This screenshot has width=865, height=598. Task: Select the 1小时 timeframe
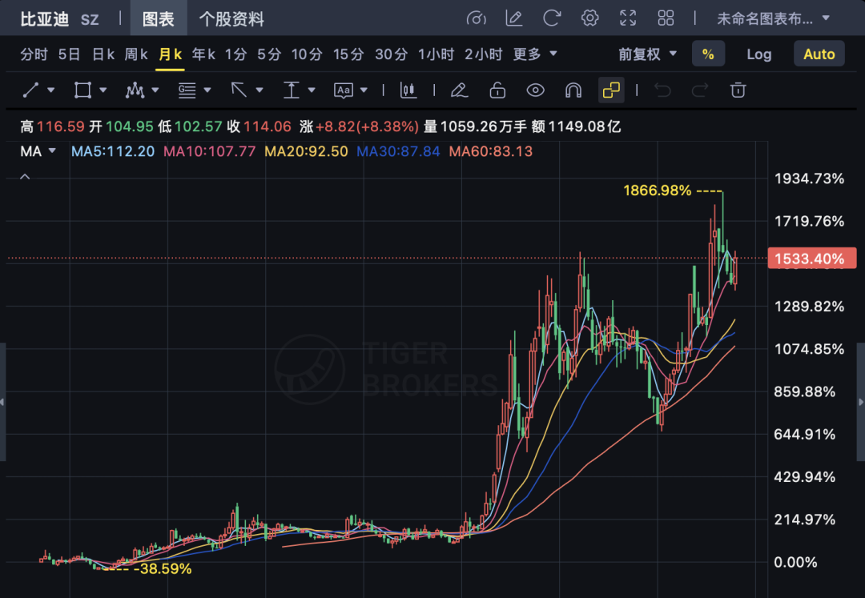click(x=436, y=54)
